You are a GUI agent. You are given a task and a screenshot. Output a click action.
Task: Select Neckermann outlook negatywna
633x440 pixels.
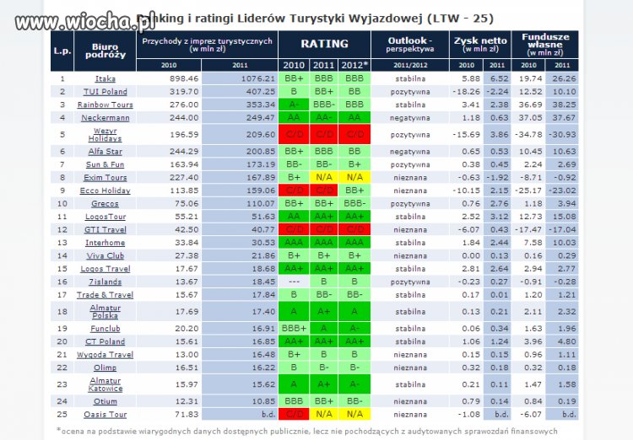(x=410, y=118)
